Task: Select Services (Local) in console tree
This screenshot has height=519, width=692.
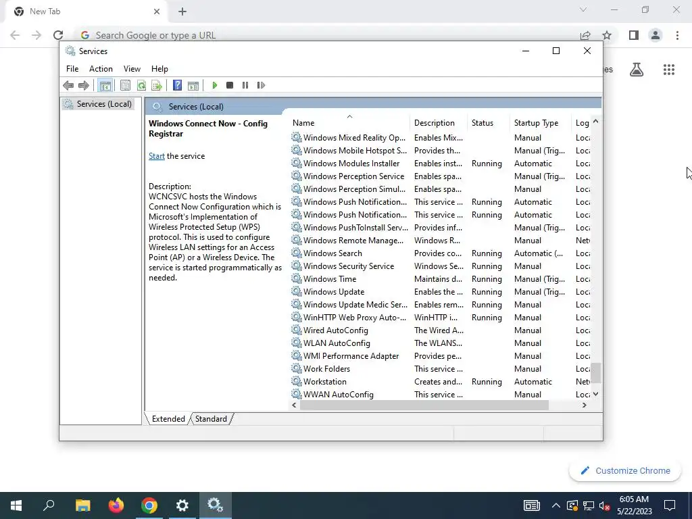Action: tap(98, 104)
